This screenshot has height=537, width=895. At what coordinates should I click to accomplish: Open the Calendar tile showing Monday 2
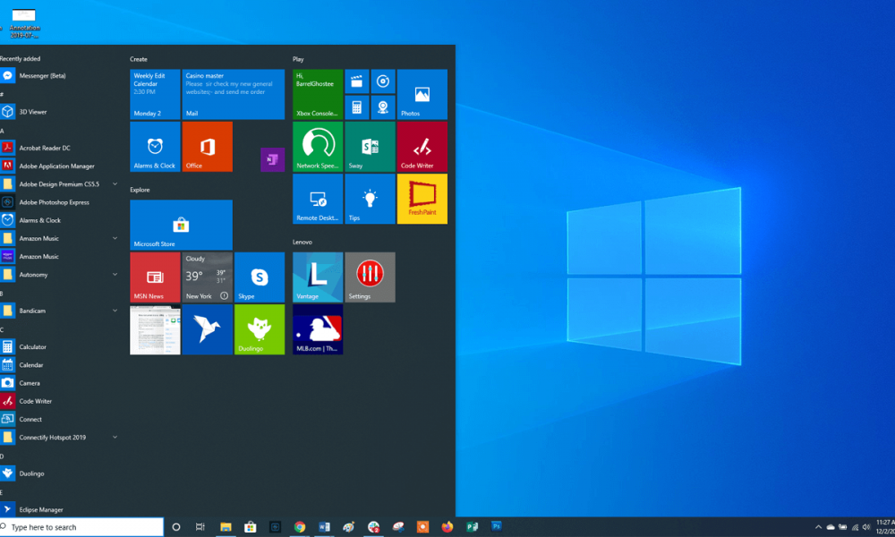[155, 94]
